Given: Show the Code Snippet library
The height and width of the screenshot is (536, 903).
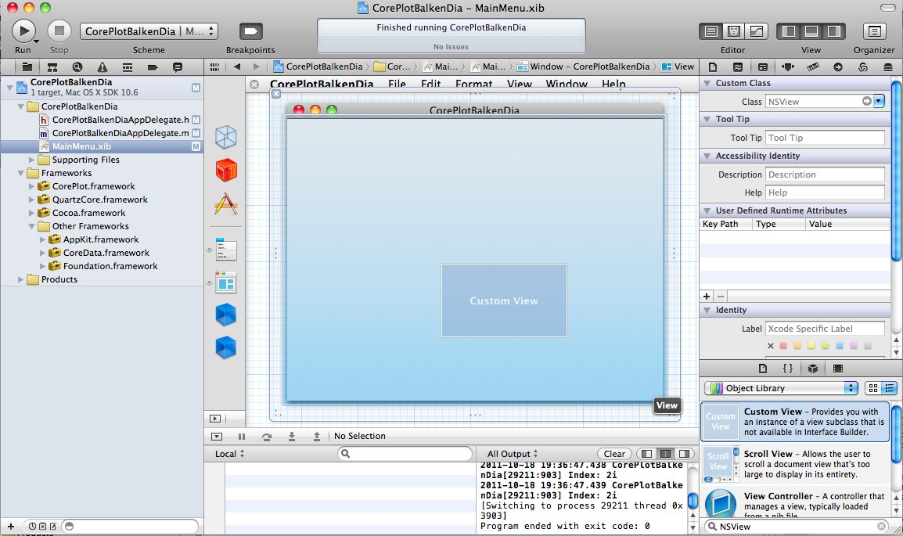Looking at the screenshot, I should click(788, 368).
